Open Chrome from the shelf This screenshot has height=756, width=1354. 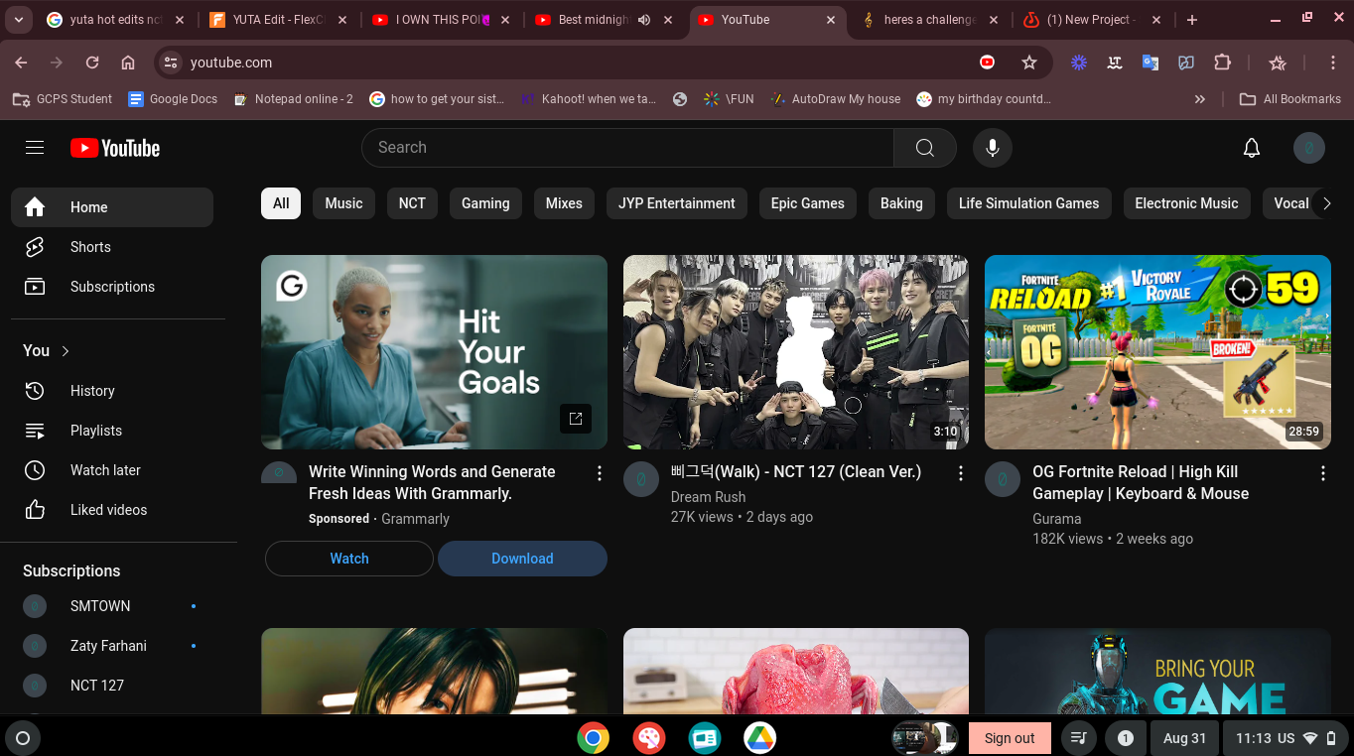594,737
